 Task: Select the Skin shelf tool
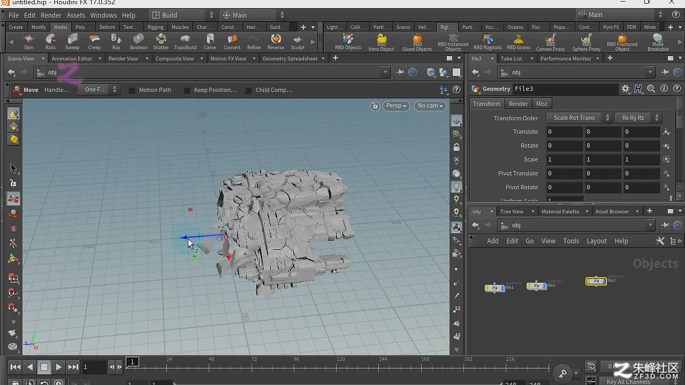point(28,42)
